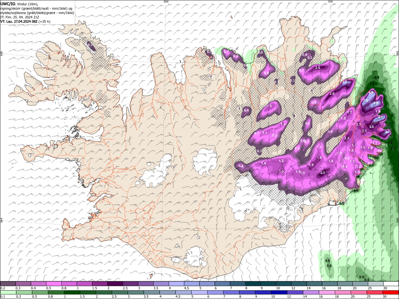Click the '(+35 h)' forecast offset text
The height and width of the screenshot is (299, 399).
pyautogui.click(x=45, y=21)
